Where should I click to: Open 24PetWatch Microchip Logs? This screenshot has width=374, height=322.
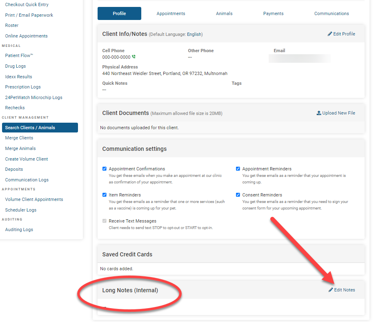pyautogui.click(x=33, y=97)
